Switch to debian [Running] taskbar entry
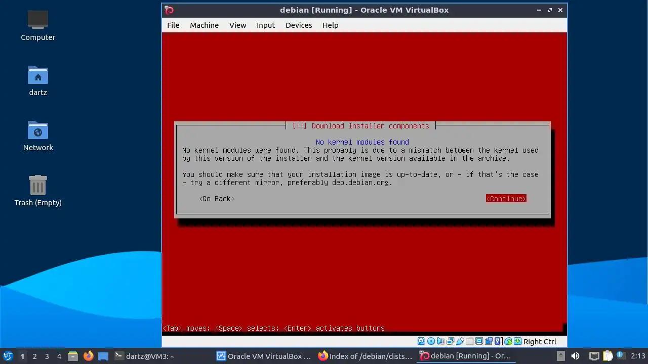This screenshot has width=648, height=364. click(x=466, y=356)
